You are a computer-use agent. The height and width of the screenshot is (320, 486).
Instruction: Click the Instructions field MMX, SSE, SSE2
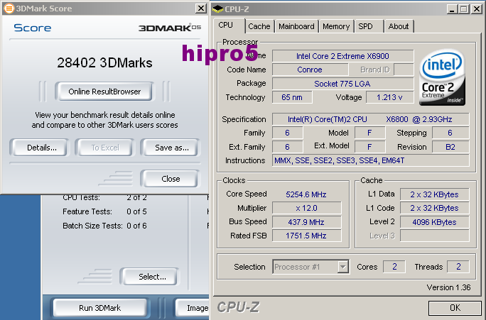[370, 160]
